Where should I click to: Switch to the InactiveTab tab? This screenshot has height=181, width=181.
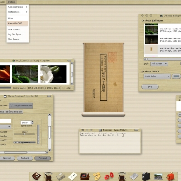(16, 112)
